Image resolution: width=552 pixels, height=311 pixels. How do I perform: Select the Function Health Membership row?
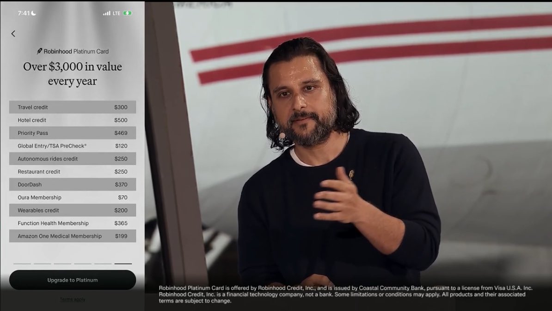click(x=73, y=223)
